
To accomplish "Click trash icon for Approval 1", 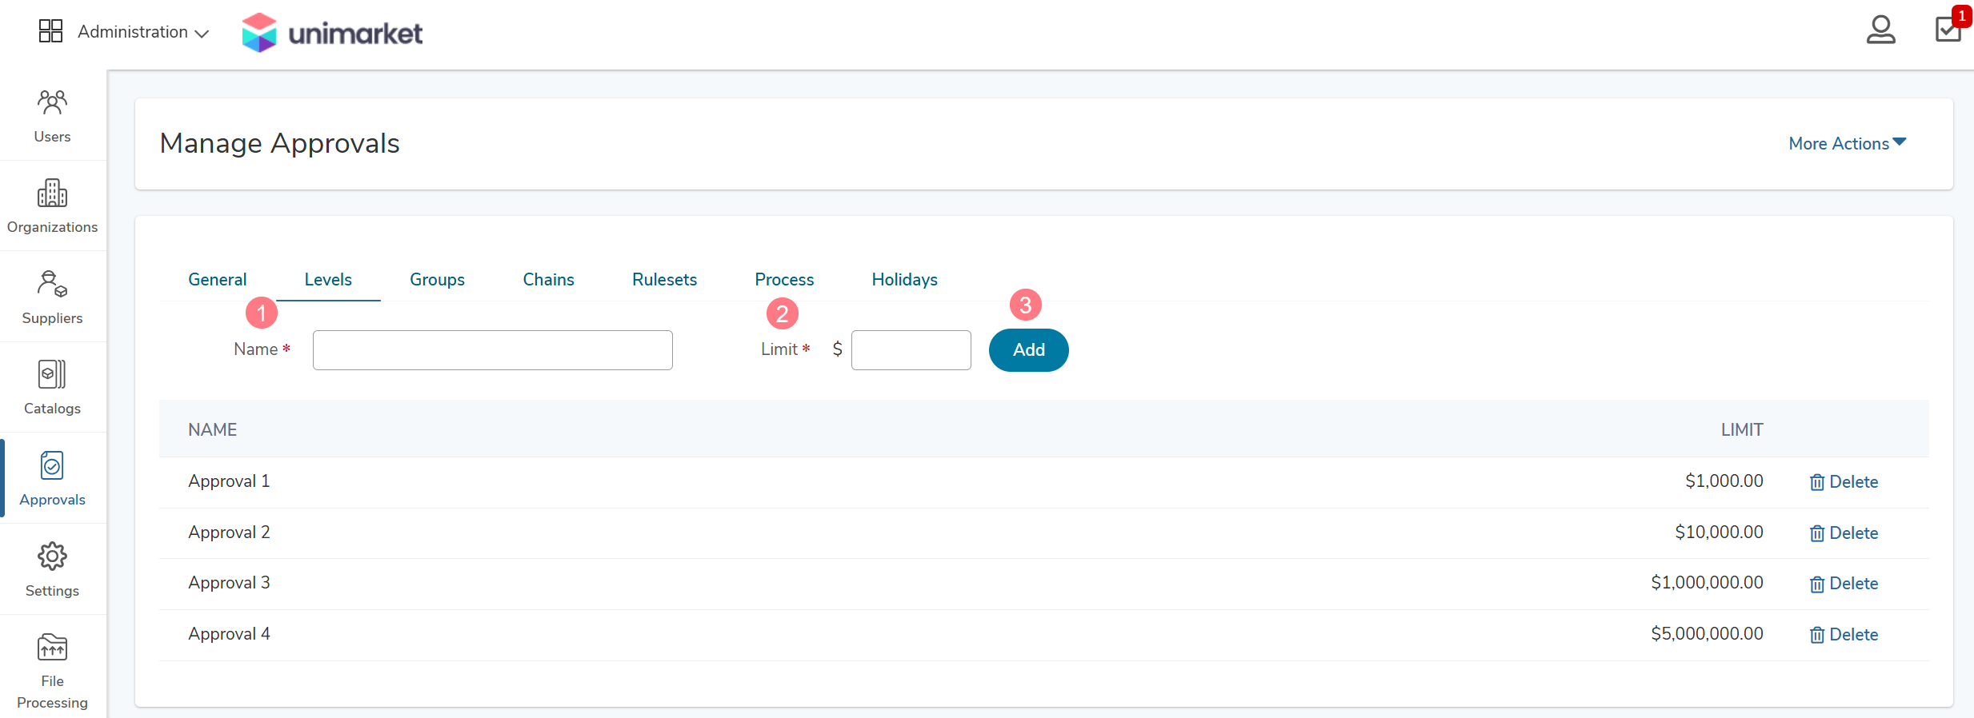I will tap(1817, 482).
